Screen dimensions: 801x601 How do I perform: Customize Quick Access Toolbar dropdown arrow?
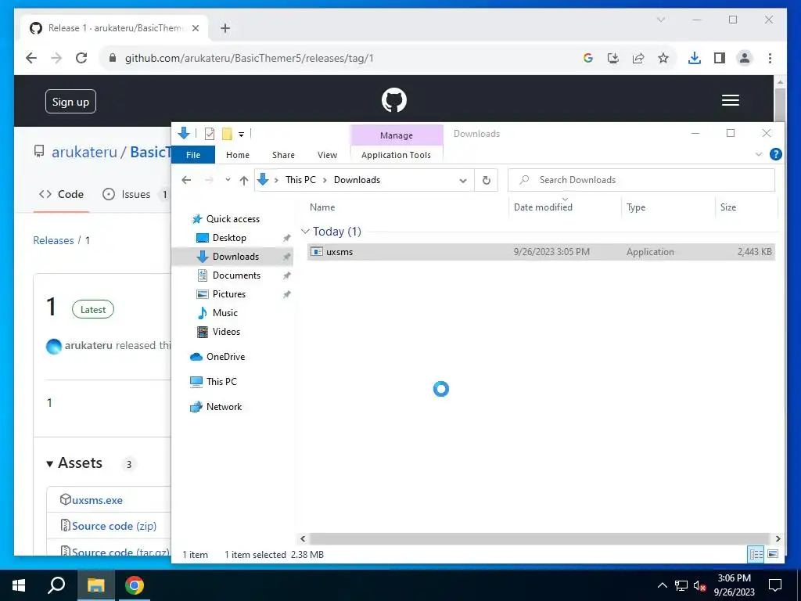click(241, 135)
